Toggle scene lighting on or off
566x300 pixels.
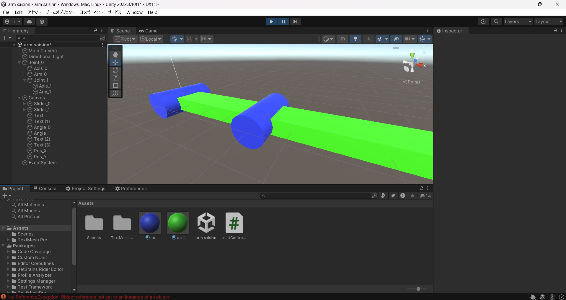355,39
